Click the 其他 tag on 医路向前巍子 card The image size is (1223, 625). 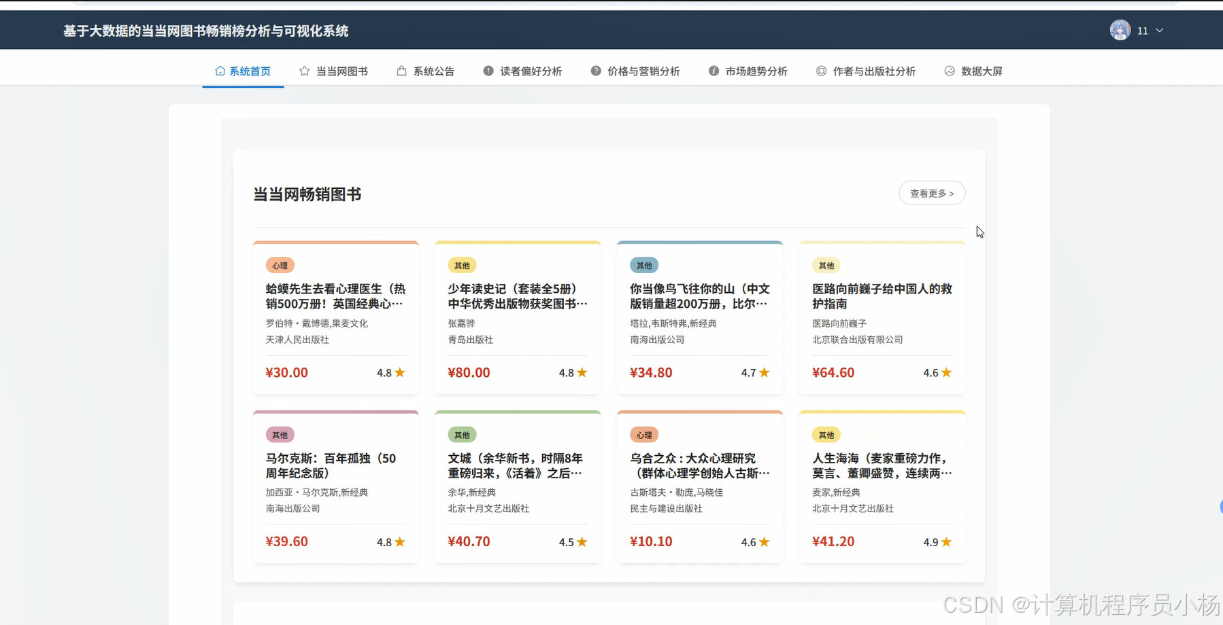(x=827, y=265)
